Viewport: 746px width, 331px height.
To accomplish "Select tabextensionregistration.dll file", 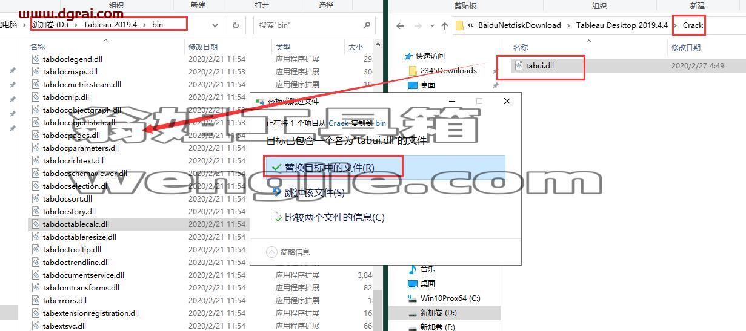I will click(91, 313).
